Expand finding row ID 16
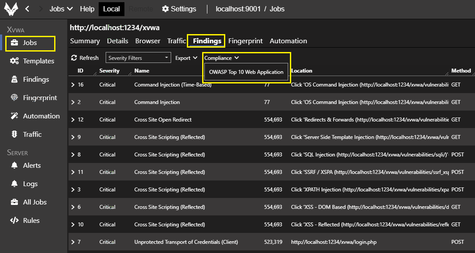Screen dimensions: 475x253 [73, 85]
